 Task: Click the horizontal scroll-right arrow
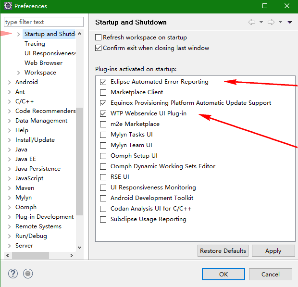72,255
